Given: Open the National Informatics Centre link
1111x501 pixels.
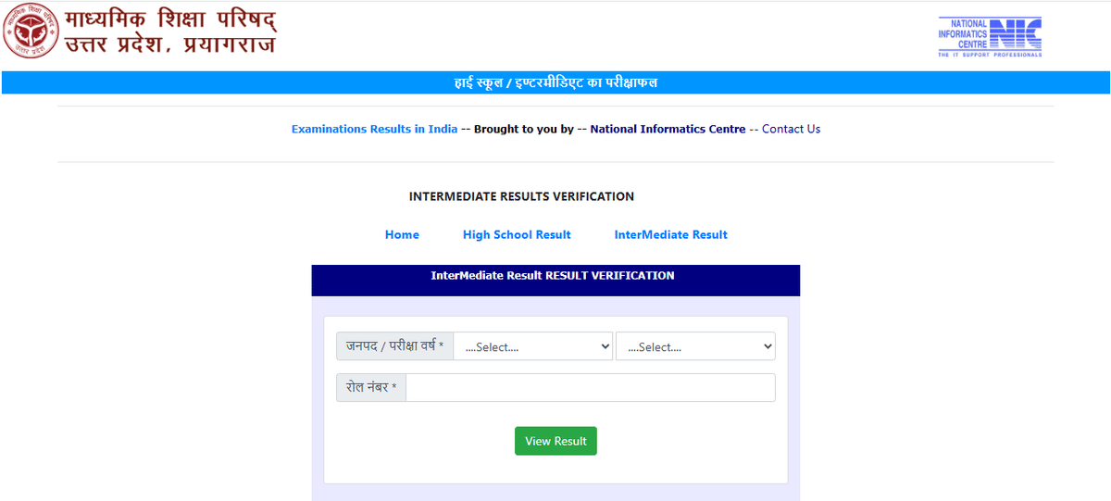Looking at the screenshot, I should tap(668, 129).
